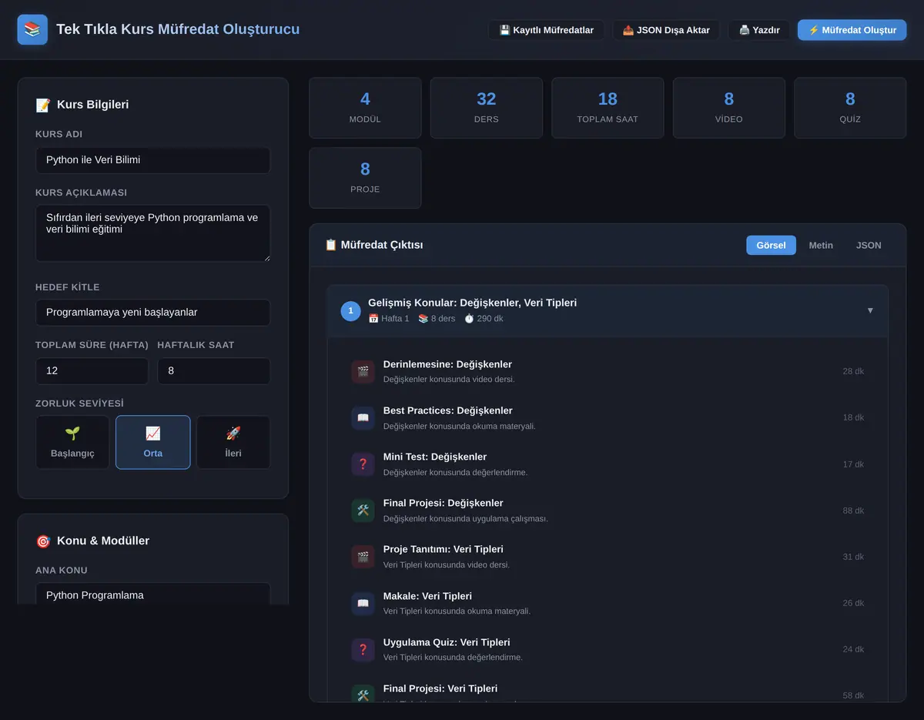Click the book icon for Makale: Veri Tipleri
Screen dimensions: 924x720
pyautogui.click(x=363, y=603)
